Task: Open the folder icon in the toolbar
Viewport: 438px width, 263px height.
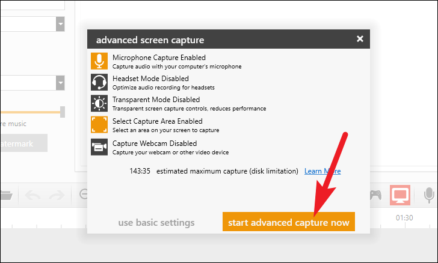Action: tap(6, 195)
